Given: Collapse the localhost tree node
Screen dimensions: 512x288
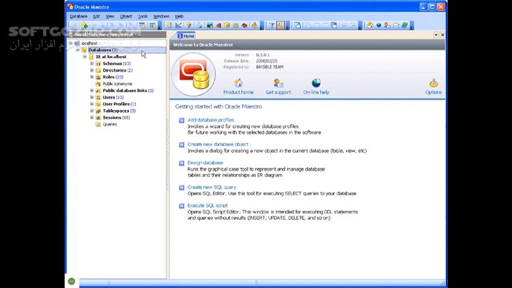Looking at the screenshot, I should coord(70,43).
